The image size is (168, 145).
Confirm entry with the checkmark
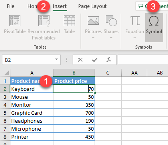(95, 60)
